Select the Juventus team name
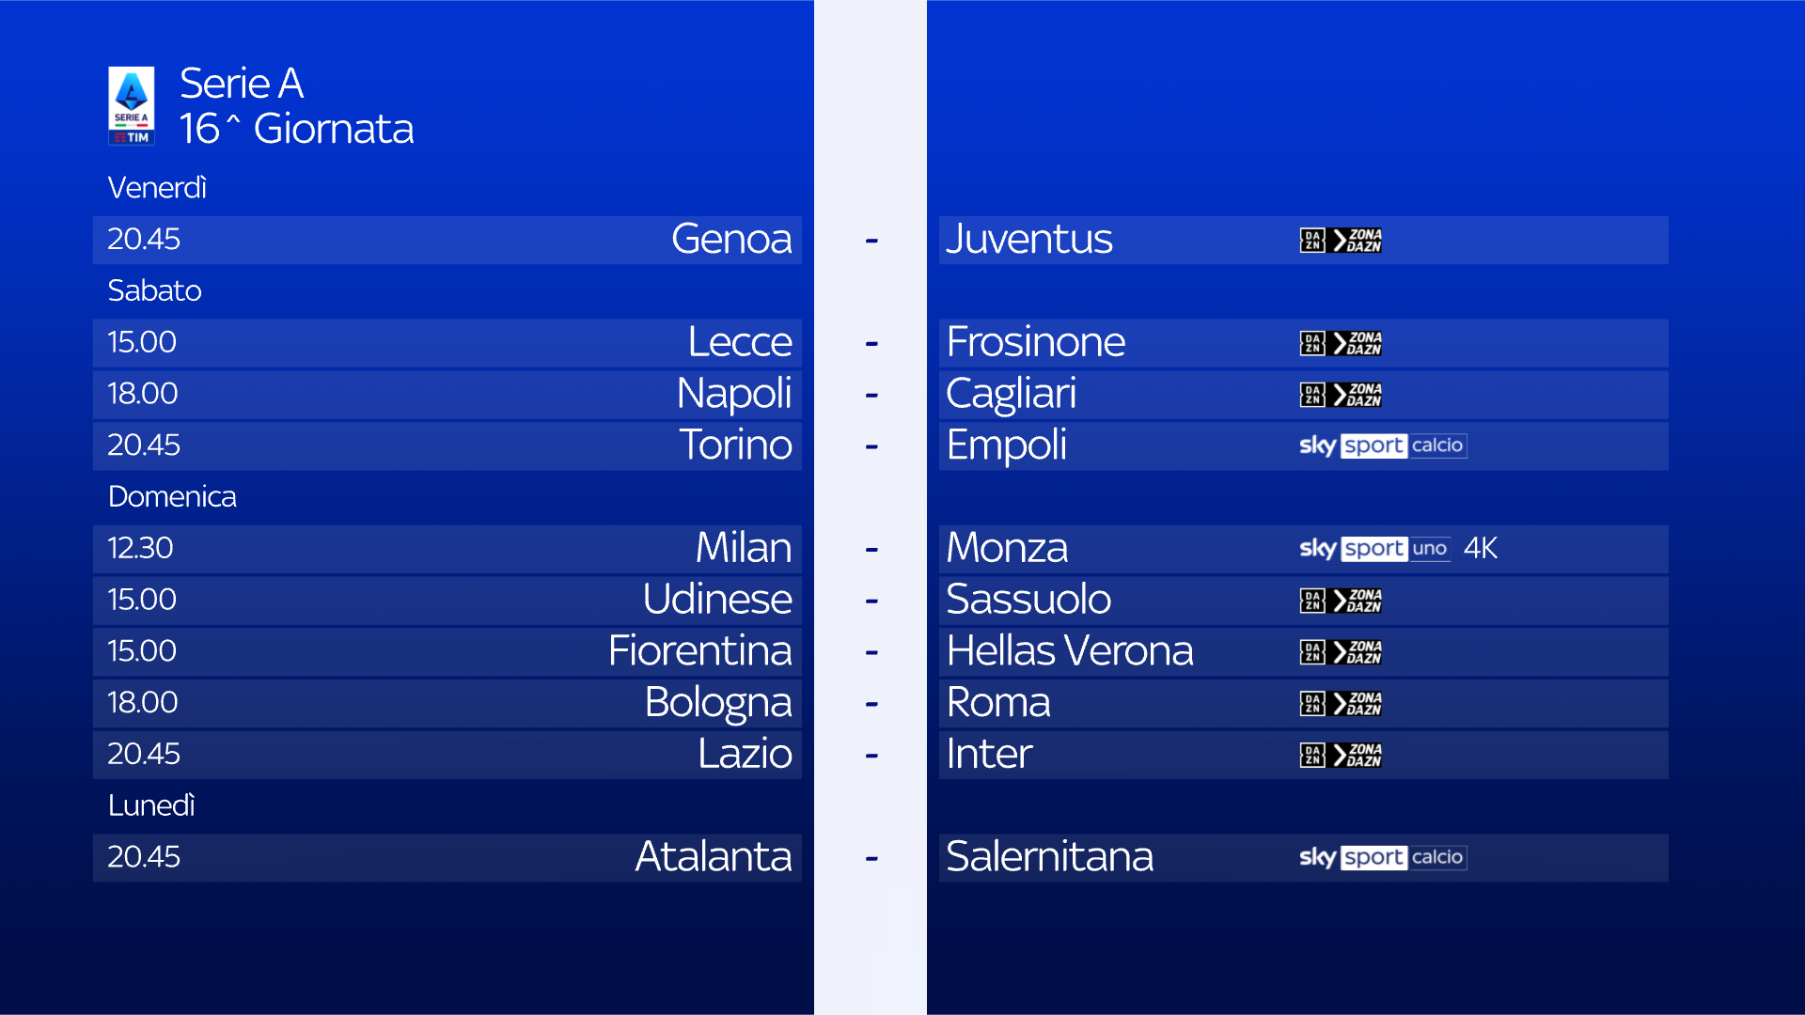 pyautogui.click(x=1029, y=239)
